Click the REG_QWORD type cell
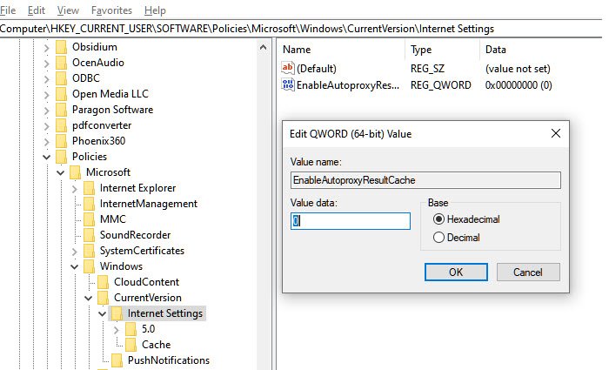The height and width of the screenshot is (370, 609). tap(441, 85)
